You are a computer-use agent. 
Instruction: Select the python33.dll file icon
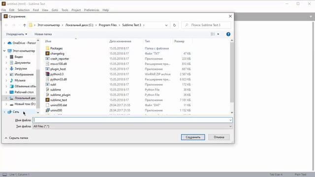47,79
